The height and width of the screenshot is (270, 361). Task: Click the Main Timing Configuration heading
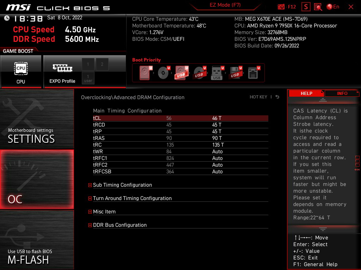pos(127,111)
